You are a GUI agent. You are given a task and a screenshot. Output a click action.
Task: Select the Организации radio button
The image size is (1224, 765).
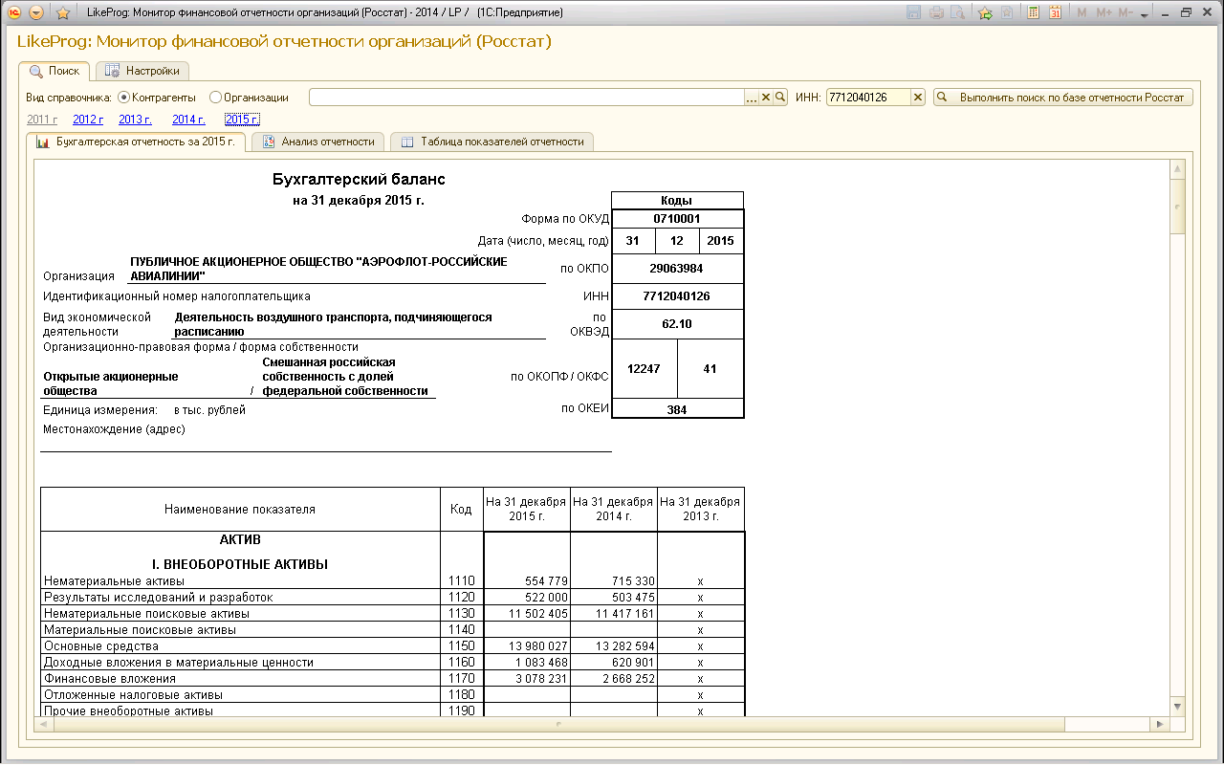tap(215, 98)
